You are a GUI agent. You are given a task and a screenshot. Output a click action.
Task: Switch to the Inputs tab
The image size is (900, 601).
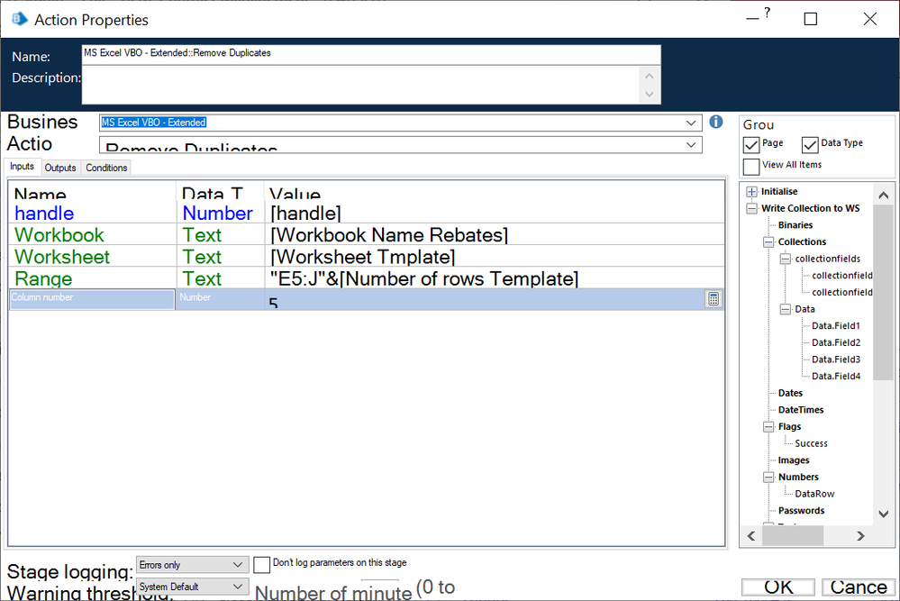22,167
